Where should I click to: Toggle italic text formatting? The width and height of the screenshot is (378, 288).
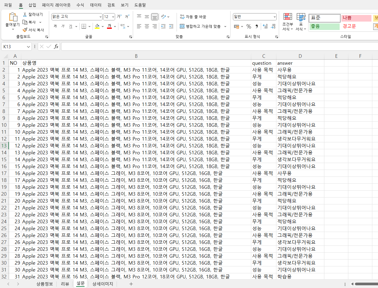tap(63, 26)
